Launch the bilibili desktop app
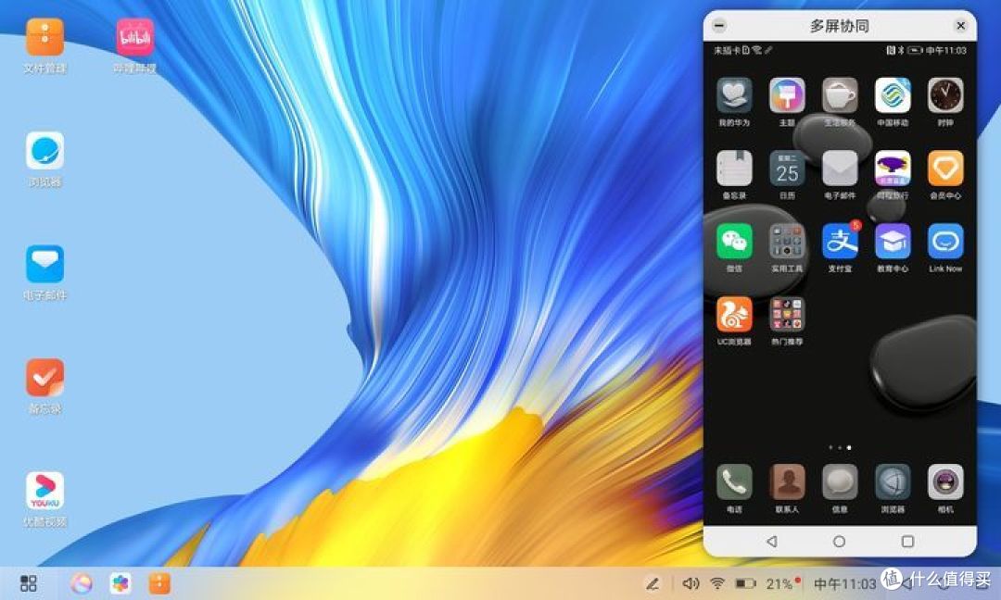 coord(134,37)
